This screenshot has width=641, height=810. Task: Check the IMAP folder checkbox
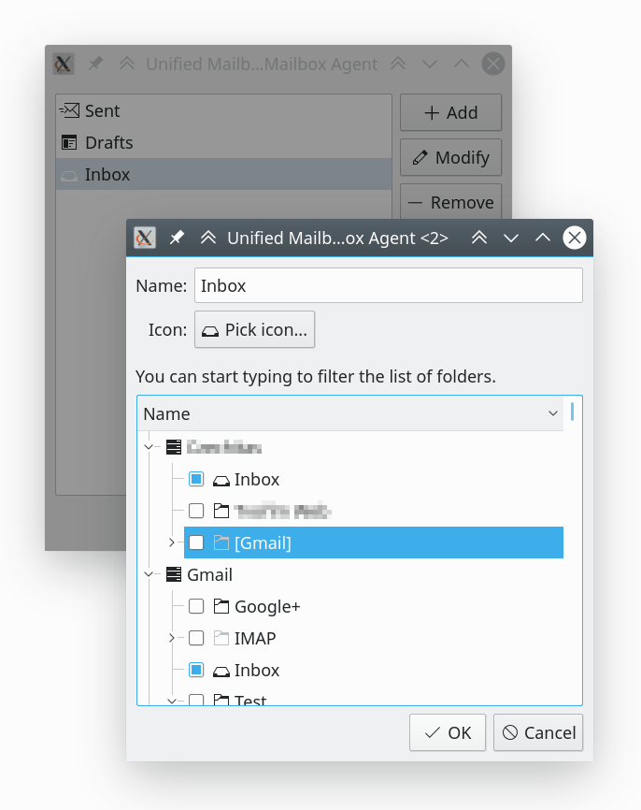196,638
